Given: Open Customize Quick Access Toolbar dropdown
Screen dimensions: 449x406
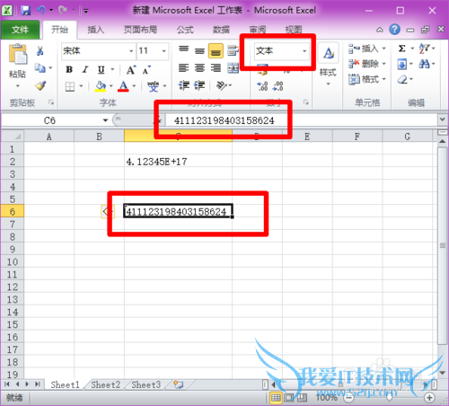Looking at the screenshot, I should point(86,11).
